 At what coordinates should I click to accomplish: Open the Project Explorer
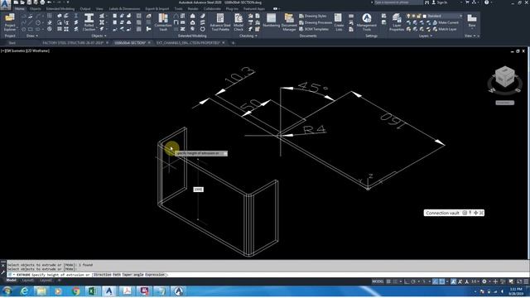click(10, 22)
